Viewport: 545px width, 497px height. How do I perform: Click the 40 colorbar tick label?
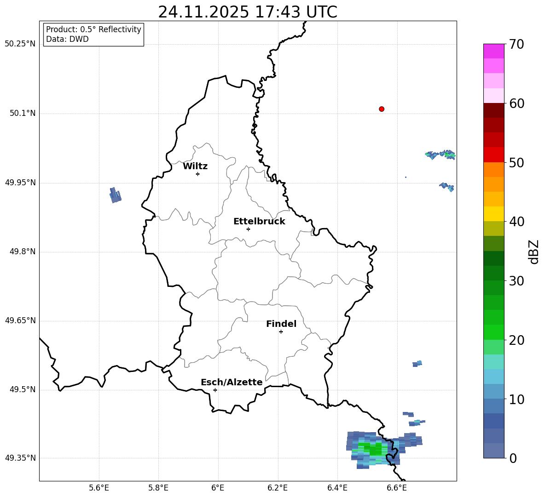[516, 222]
